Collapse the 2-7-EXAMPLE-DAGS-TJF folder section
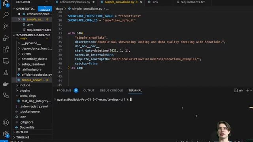Image resolution: width=253 pixels, height=142 pixels. coord(14,35)
